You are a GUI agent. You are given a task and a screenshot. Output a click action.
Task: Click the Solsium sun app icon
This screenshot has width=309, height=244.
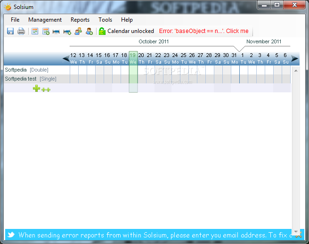point(8,7)
